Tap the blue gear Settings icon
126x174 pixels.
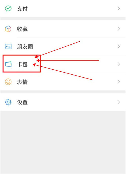pyautogui.click(x=8, y=102)
